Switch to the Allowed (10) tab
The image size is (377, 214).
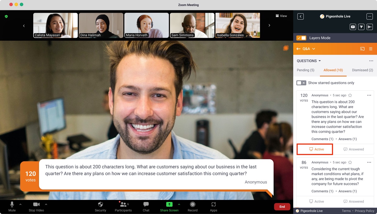point(333,70)
